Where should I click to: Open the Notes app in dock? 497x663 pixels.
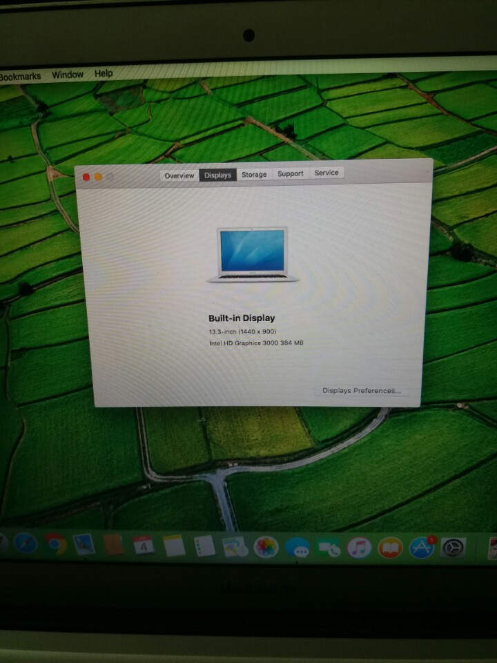point(173,546)
